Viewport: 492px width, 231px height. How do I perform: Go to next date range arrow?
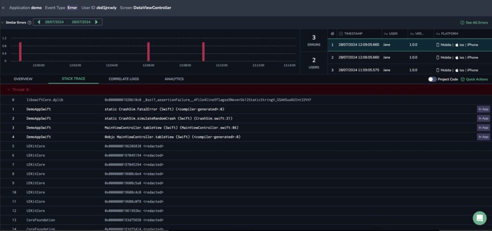coord(96,22)
